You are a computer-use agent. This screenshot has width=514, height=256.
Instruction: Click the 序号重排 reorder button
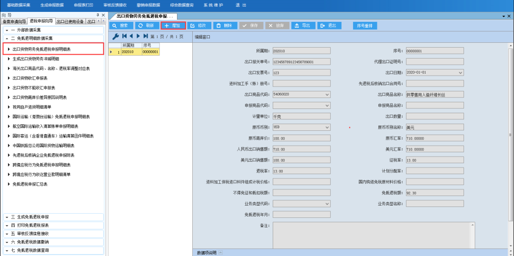tap(365, 26)
